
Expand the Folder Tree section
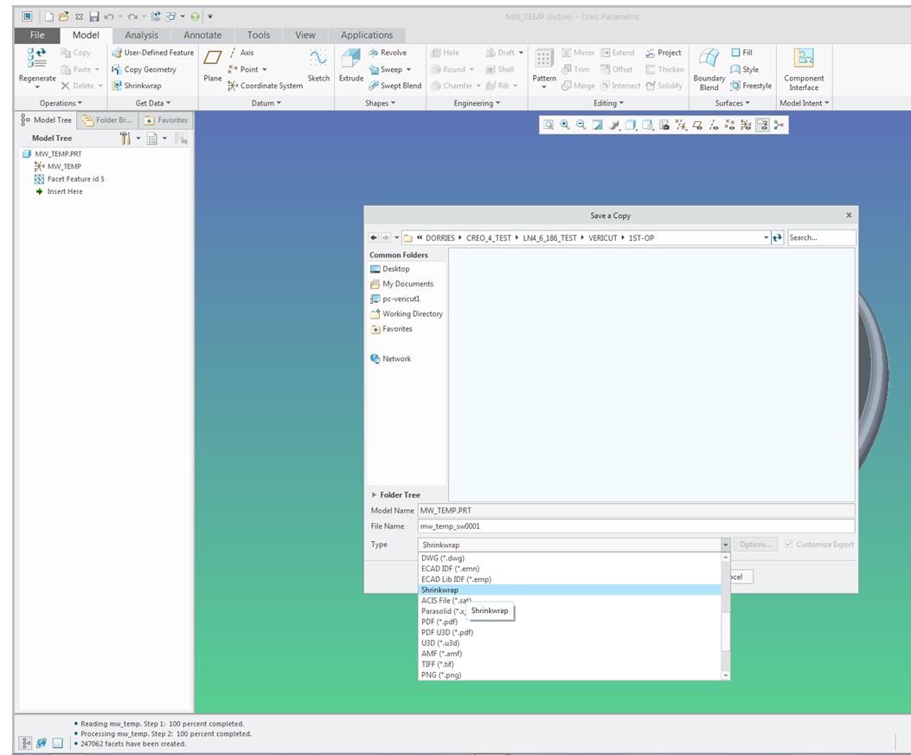374,495
